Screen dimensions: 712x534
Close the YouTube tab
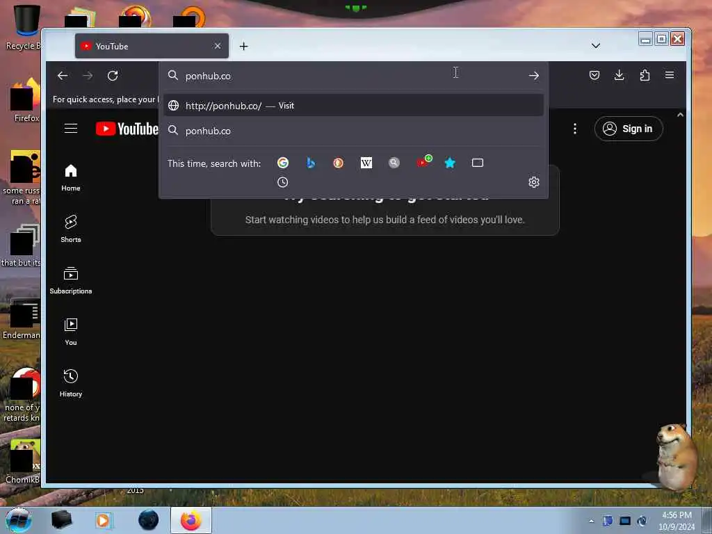(218, 46)
